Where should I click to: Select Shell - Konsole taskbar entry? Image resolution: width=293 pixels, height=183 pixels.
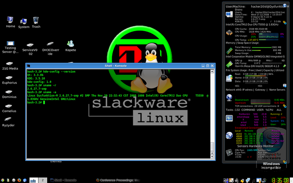click(63, 180)
